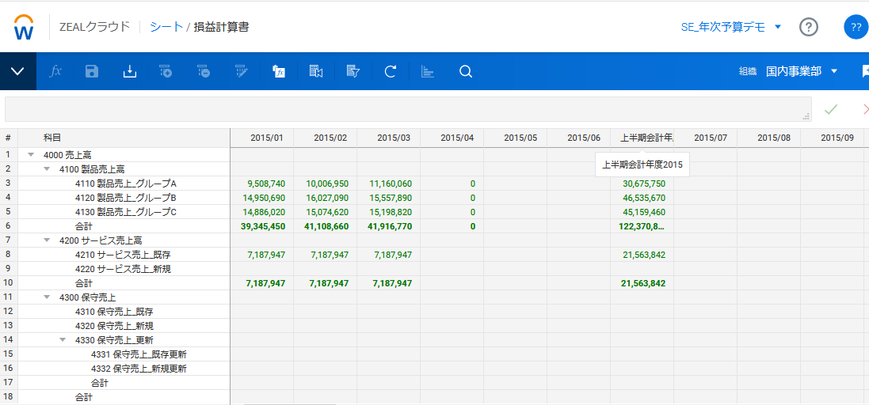Open the help question mark icon
The width and height of the screenshot is (869, 405).
click(809, 27)
